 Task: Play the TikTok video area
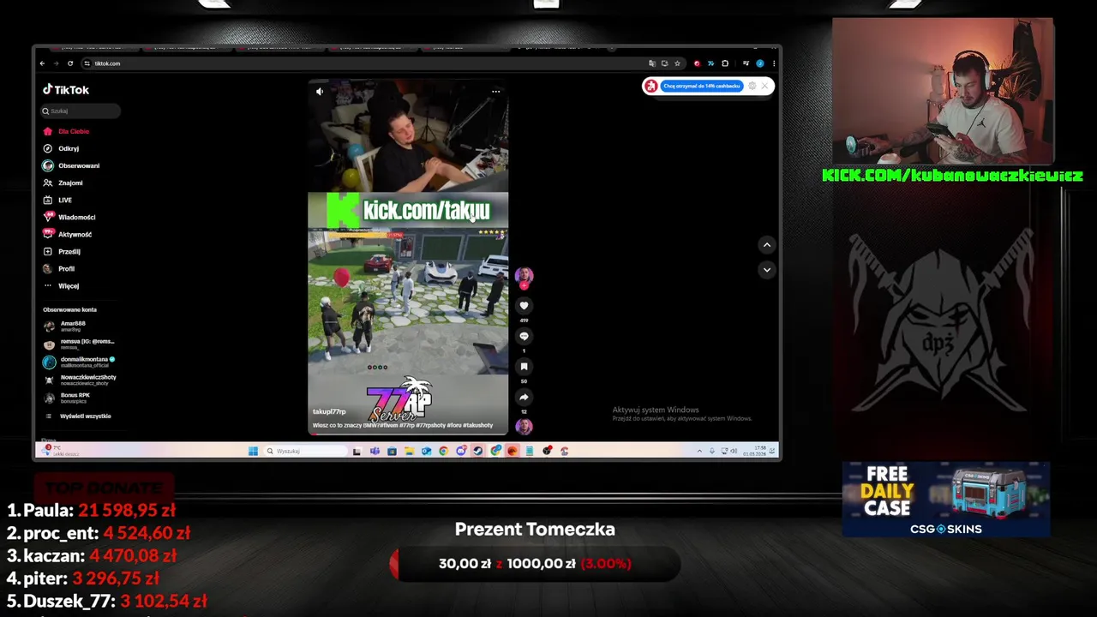coord(408,257)
